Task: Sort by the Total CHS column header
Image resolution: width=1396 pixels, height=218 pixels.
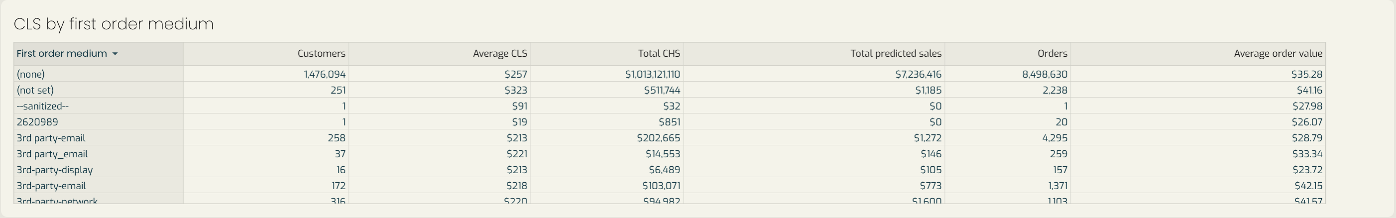Action: (659, 54)
